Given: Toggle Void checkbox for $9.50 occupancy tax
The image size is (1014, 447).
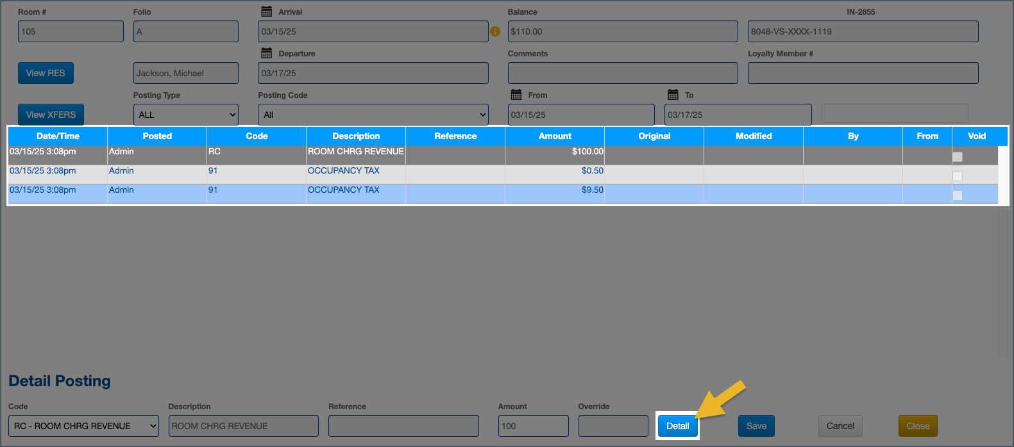Looking at the screenshot, I should [x=957, y=195].
